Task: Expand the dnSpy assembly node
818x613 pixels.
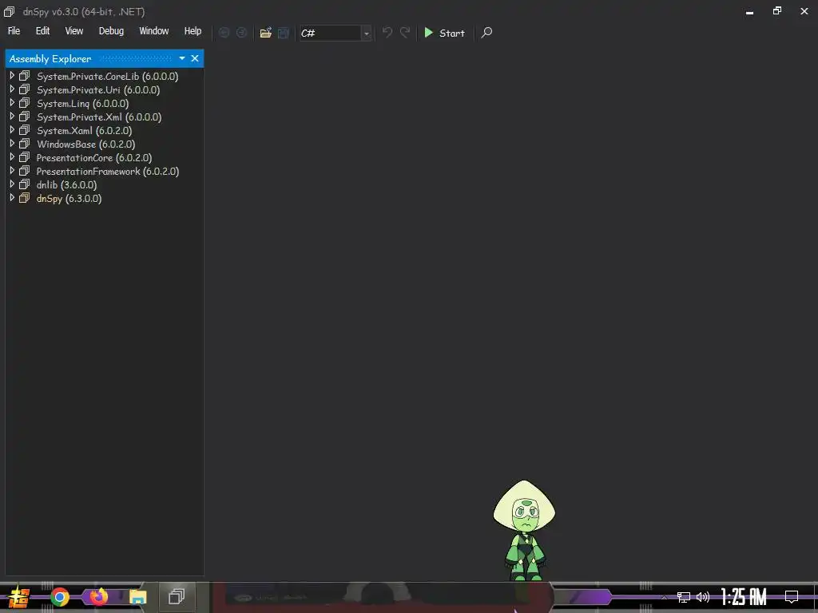Action: tap(12, 198)
